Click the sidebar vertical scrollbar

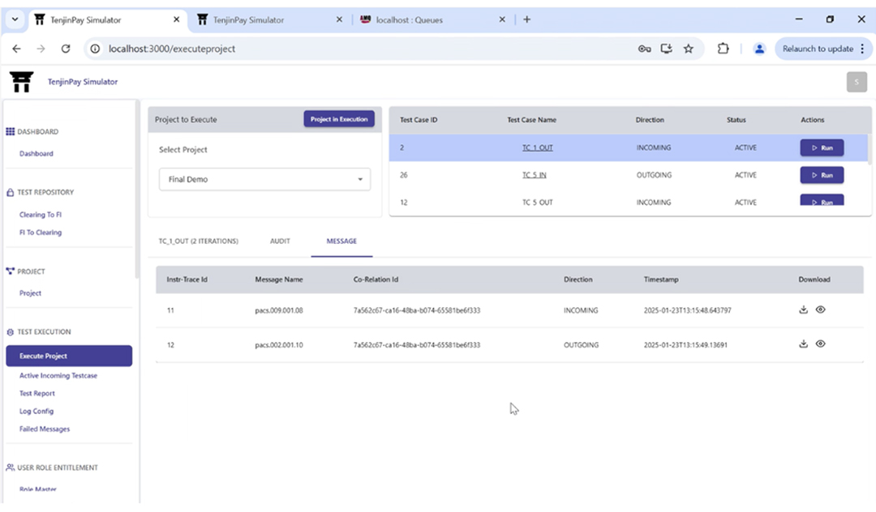[137, 190]
